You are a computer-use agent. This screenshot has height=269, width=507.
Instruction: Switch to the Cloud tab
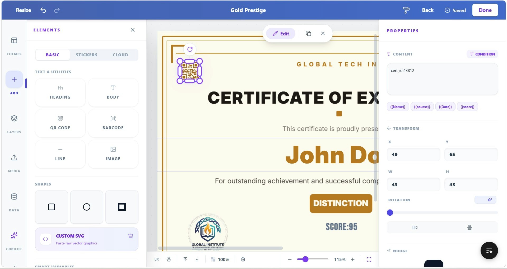120,55
